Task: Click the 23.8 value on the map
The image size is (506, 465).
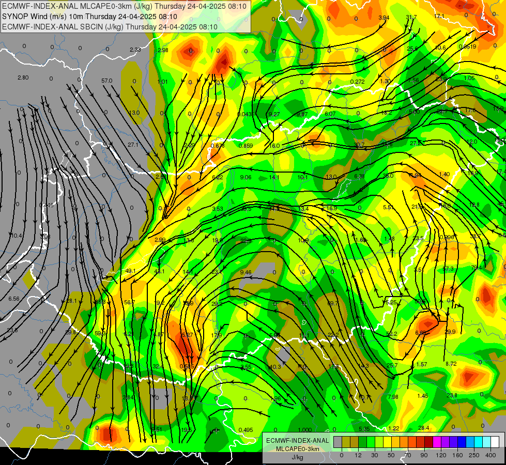Action: tap(452, 395)
